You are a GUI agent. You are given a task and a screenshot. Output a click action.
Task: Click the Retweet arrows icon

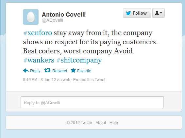click(47, 70)
